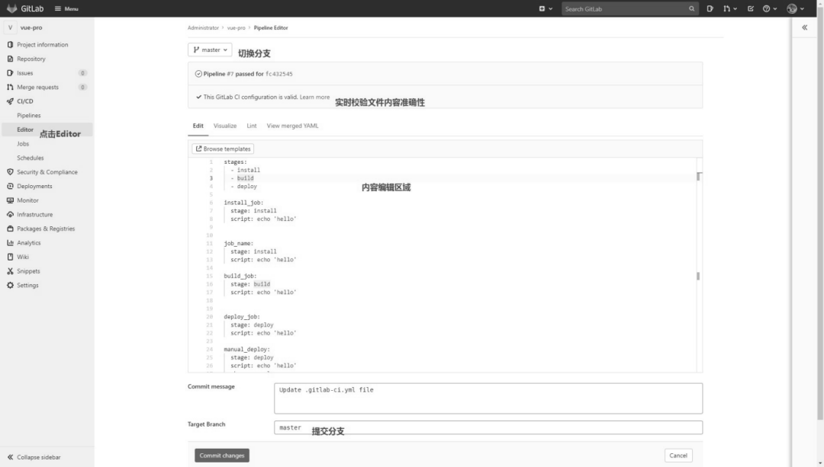Image resolution: width=824 pixels, height=467 pixels.
Task: Click the GitLab logo in header
Action: 24,8
